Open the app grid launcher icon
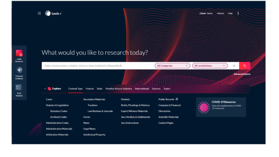 pos(40,13)
